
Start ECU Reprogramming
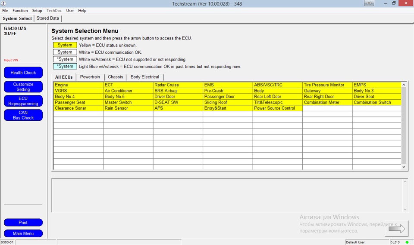click(23, 101)
